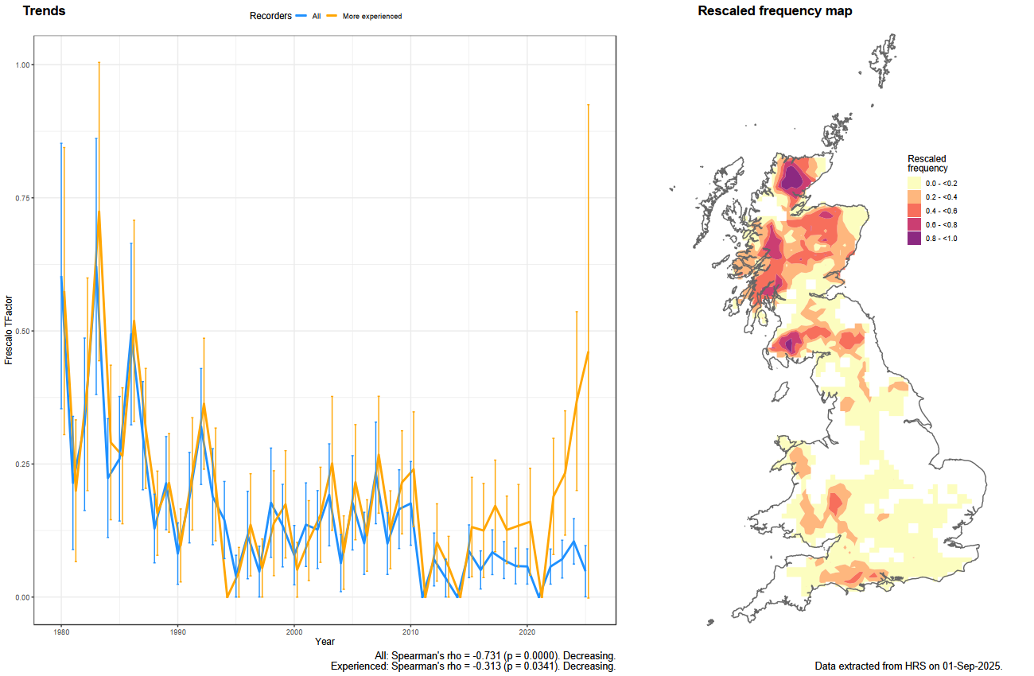
Task: Click the 'Year' x-axis label
Action: 325,641
